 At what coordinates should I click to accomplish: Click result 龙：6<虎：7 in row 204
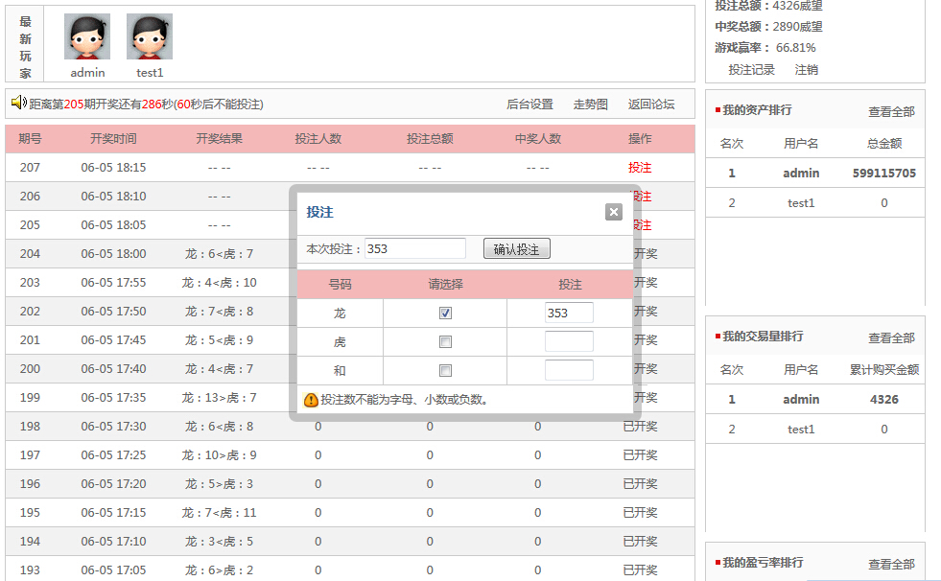[x=219, y=254]
